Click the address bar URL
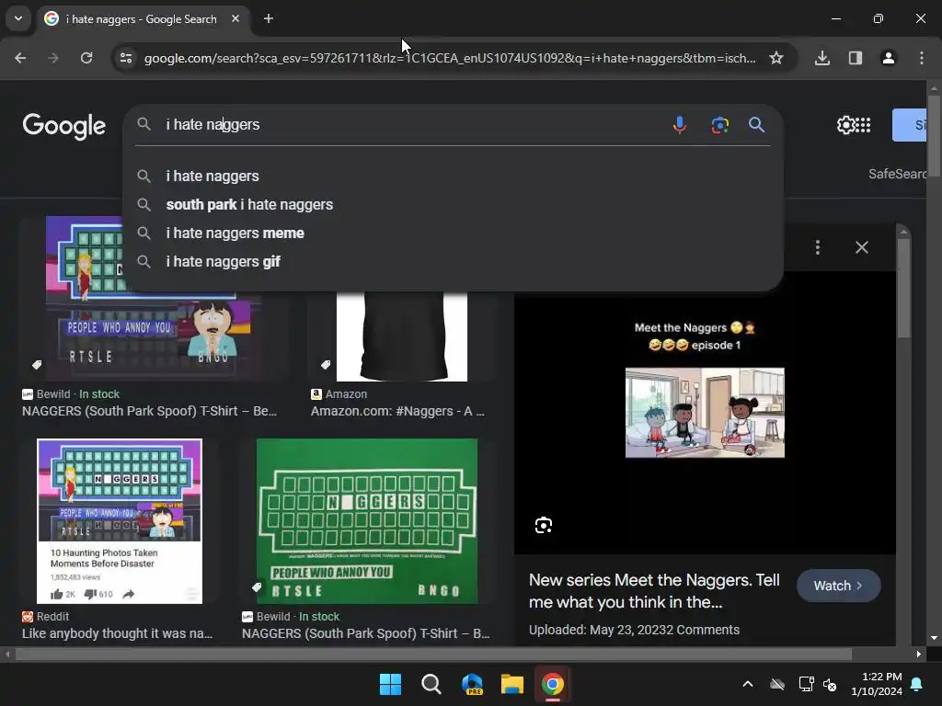Screen dimensions: 942x706 (450, 58)
